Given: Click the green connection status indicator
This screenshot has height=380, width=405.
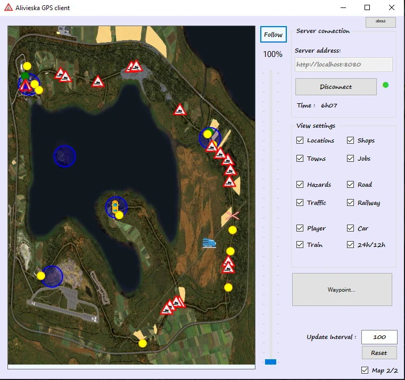Looking at the screenshot, I should point(385,85).
